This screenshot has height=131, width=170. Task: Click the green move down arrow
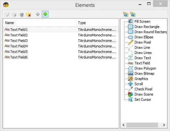[45, 14]
